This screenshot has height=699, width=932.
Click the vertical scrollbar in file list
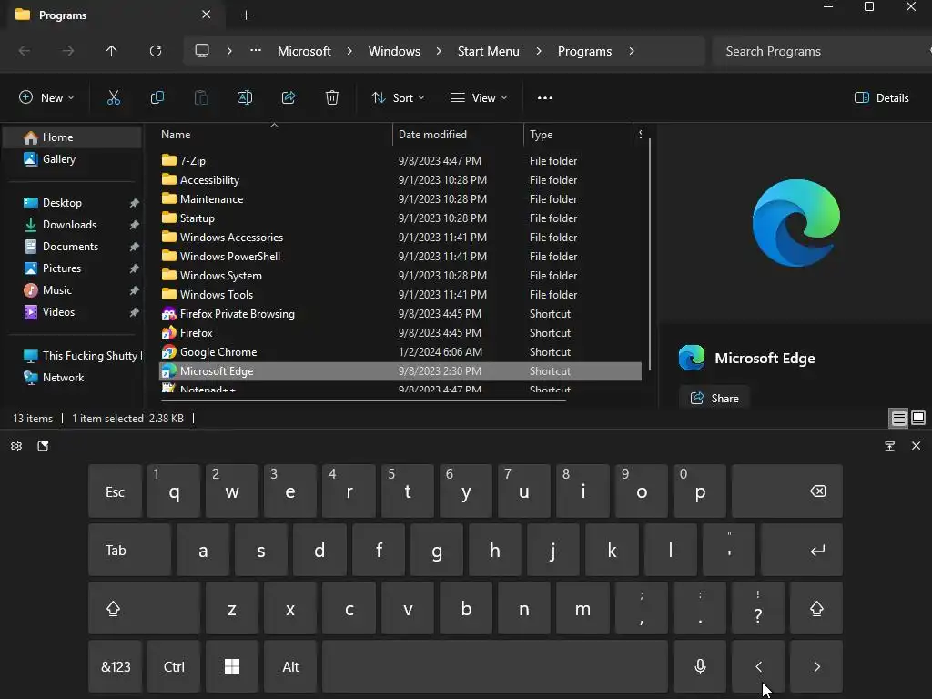[650, 255]
